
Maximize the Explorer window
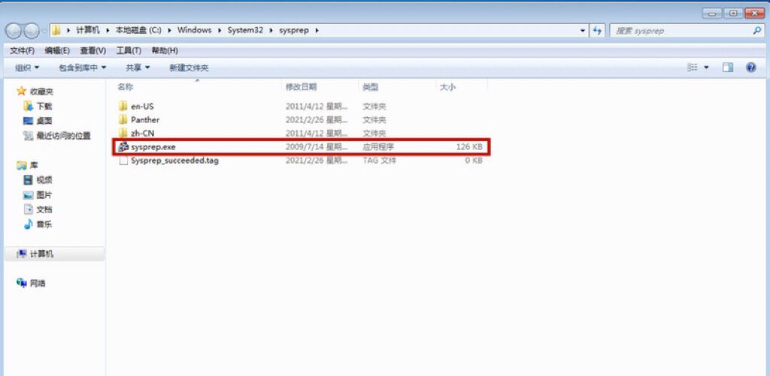733,13
